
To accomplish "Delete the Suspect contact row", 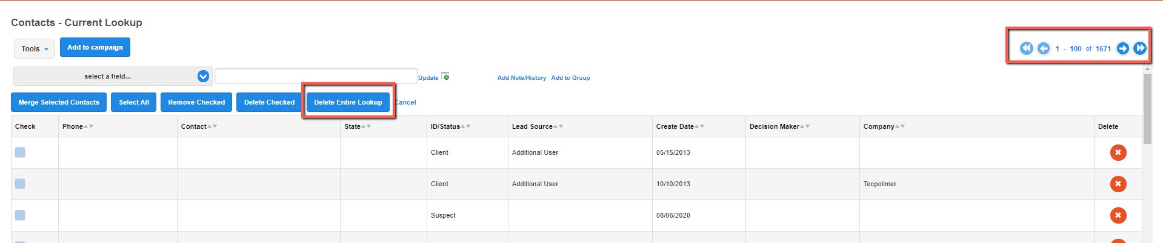I will pos(1118,215).
